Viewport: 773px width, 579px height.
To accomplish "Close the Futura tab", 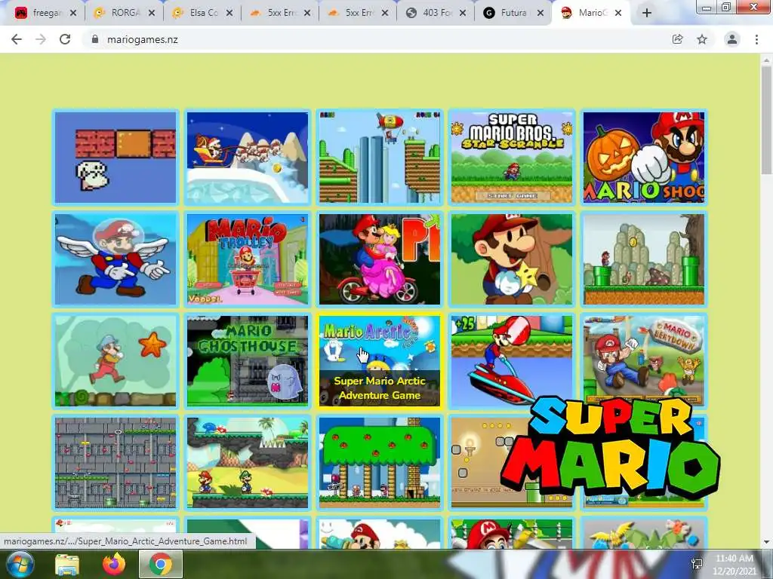I will pos(540,14).
